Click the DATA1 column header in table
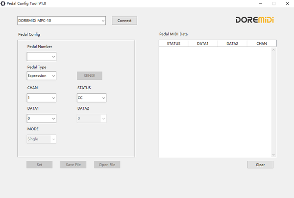The height and width of the screenshot is (198, 294). (x=203, y=44)
